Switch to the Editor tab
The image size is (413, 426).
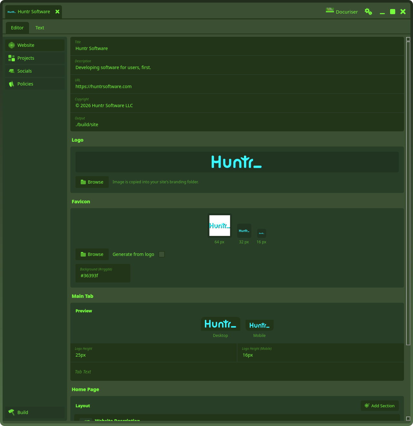coord(17,28)
